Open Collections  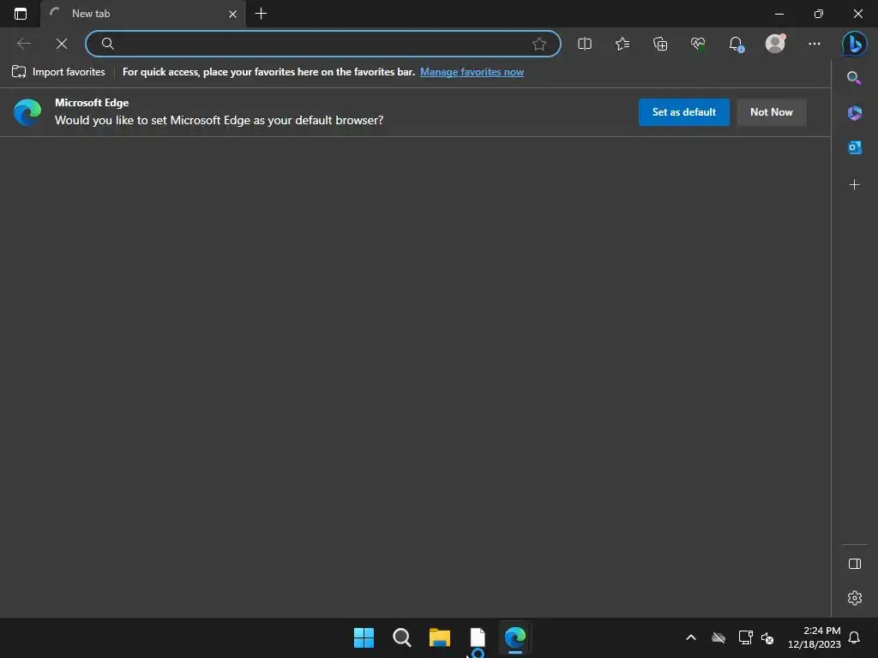[x=660, y=44]
